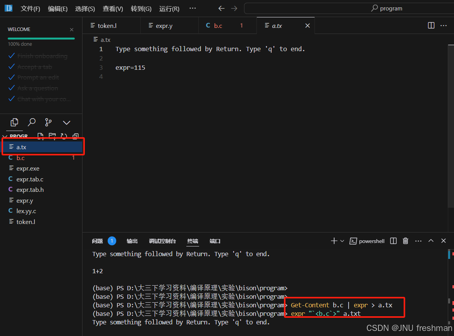
Task: Close the a.tx editor tab
Action: click(308, 26)
